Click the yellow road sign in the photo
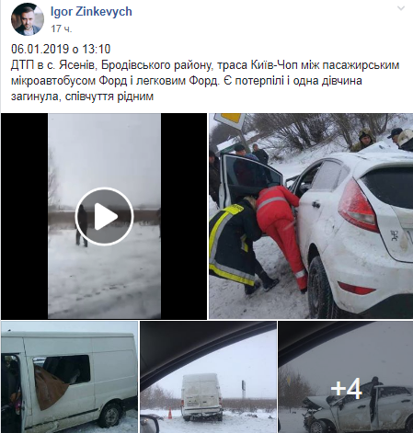Screen dimensions: 413x433 (x=230, y=120)
